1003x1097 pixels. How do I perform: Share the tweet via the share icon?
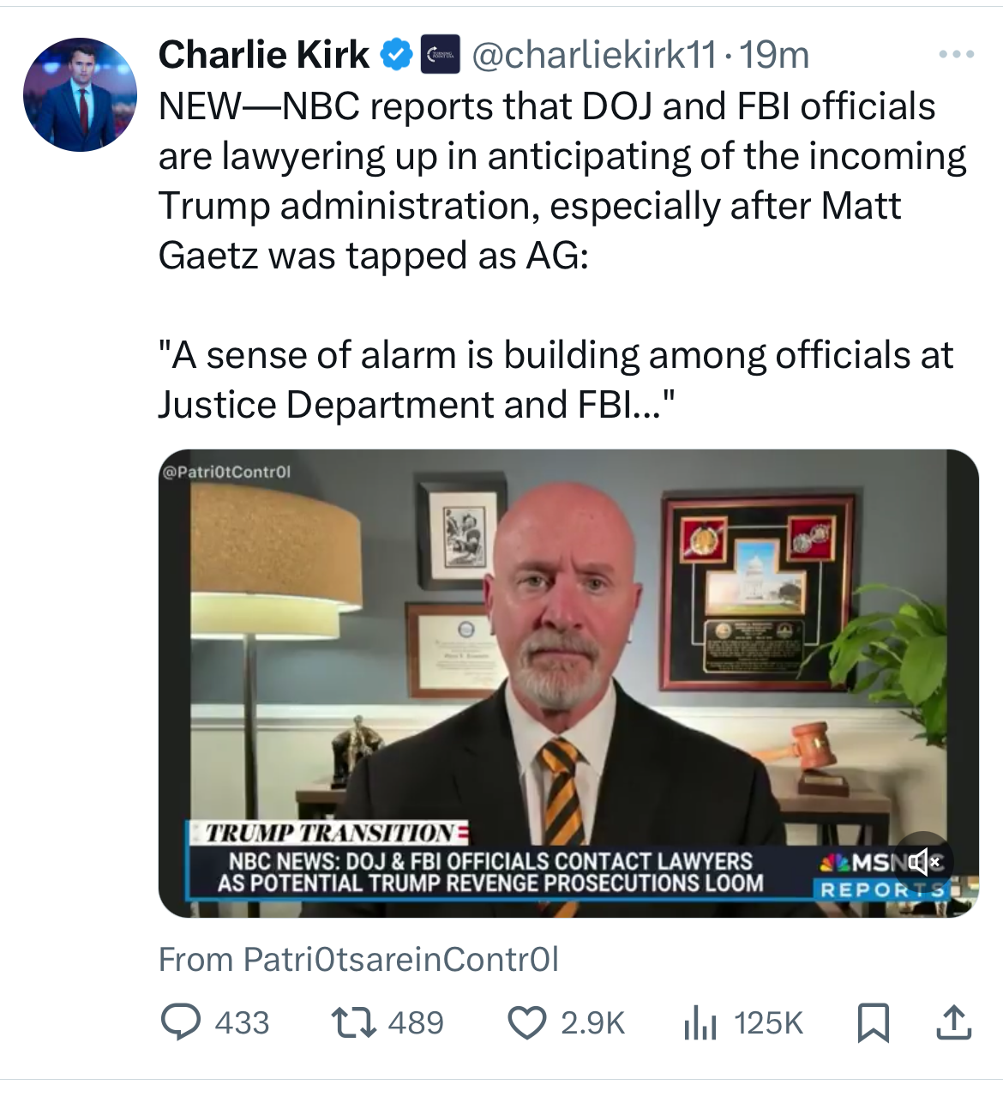pos(953,1022)
